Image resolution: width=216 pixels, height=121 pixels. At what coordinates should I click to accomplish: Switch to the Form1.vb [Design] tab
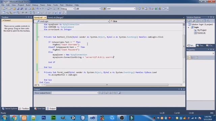pos(55,17)
